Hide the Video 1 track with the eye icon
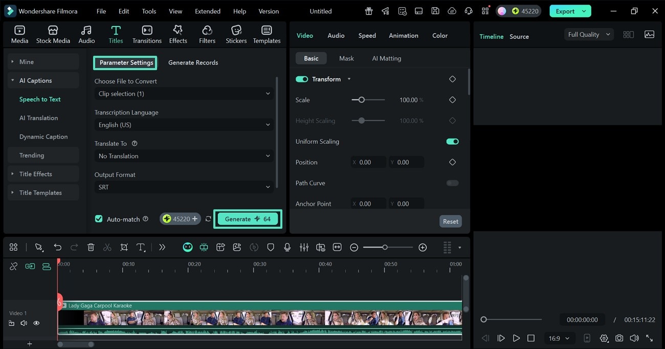Viewport: 665px width, 349px height. 36,323
